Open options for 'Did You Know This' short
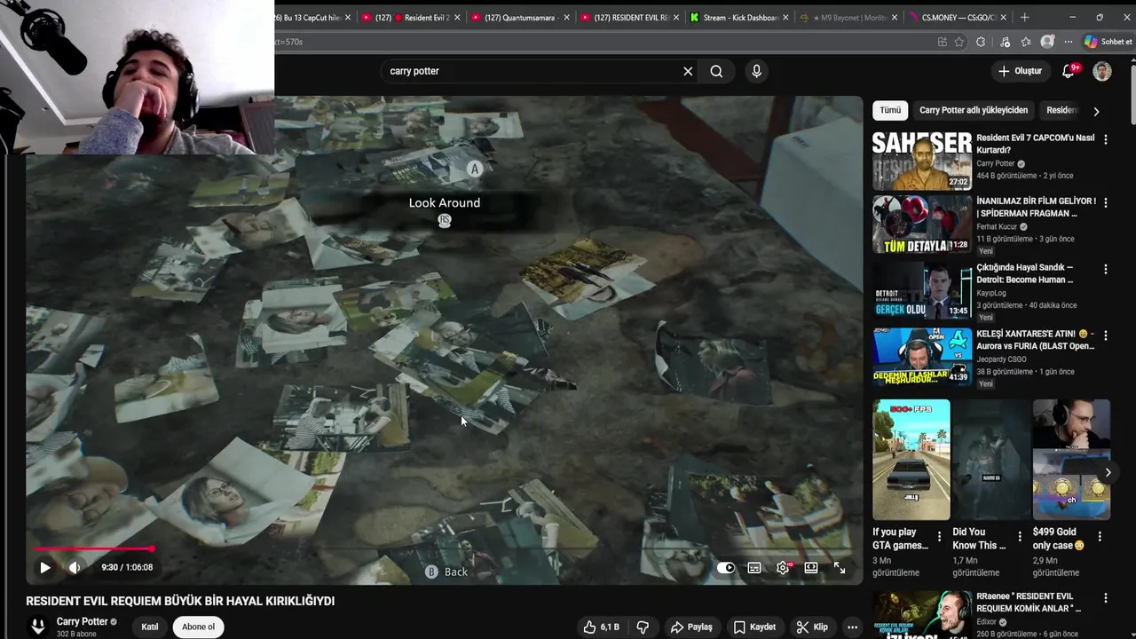This screenshot has width=1136, height=639. (x=1019, y=537)
